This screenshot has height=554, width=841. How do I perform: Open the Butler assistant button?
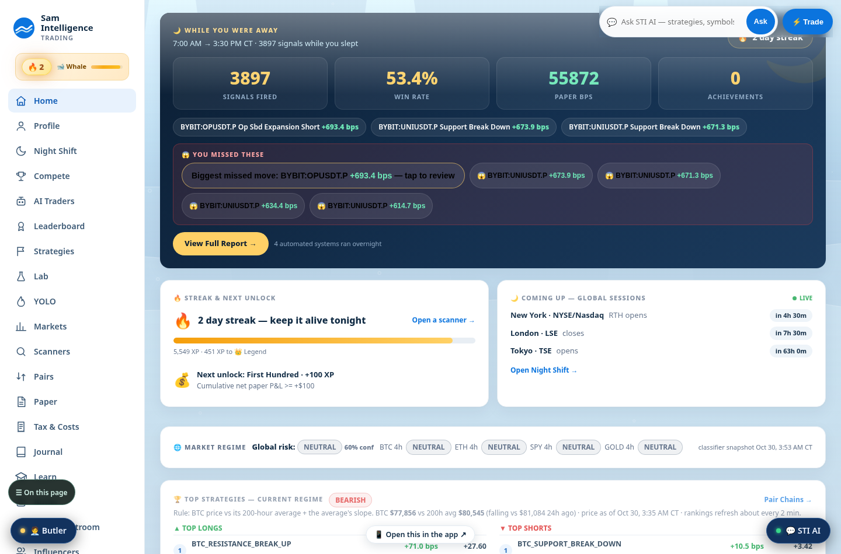pyautogui.click(x=44, y=531)
